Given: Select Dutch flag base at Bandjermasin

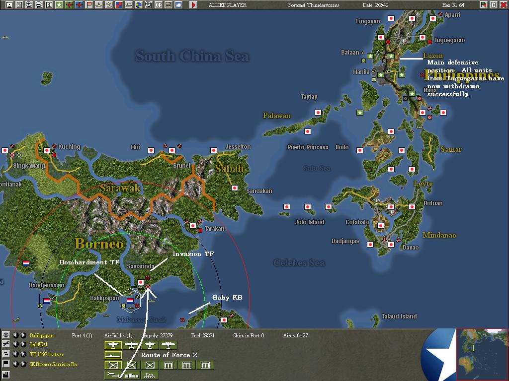Looking at the screenshot, I should (47, 301).
